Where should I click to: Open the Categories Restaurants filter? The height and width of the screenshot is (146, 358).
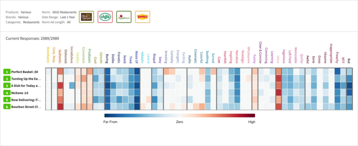point(31,22)
